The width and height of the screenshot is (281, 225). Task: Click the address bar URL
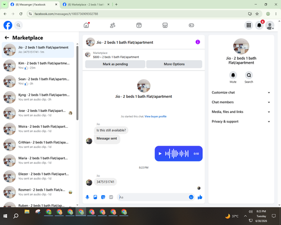[x=66, y=14]
